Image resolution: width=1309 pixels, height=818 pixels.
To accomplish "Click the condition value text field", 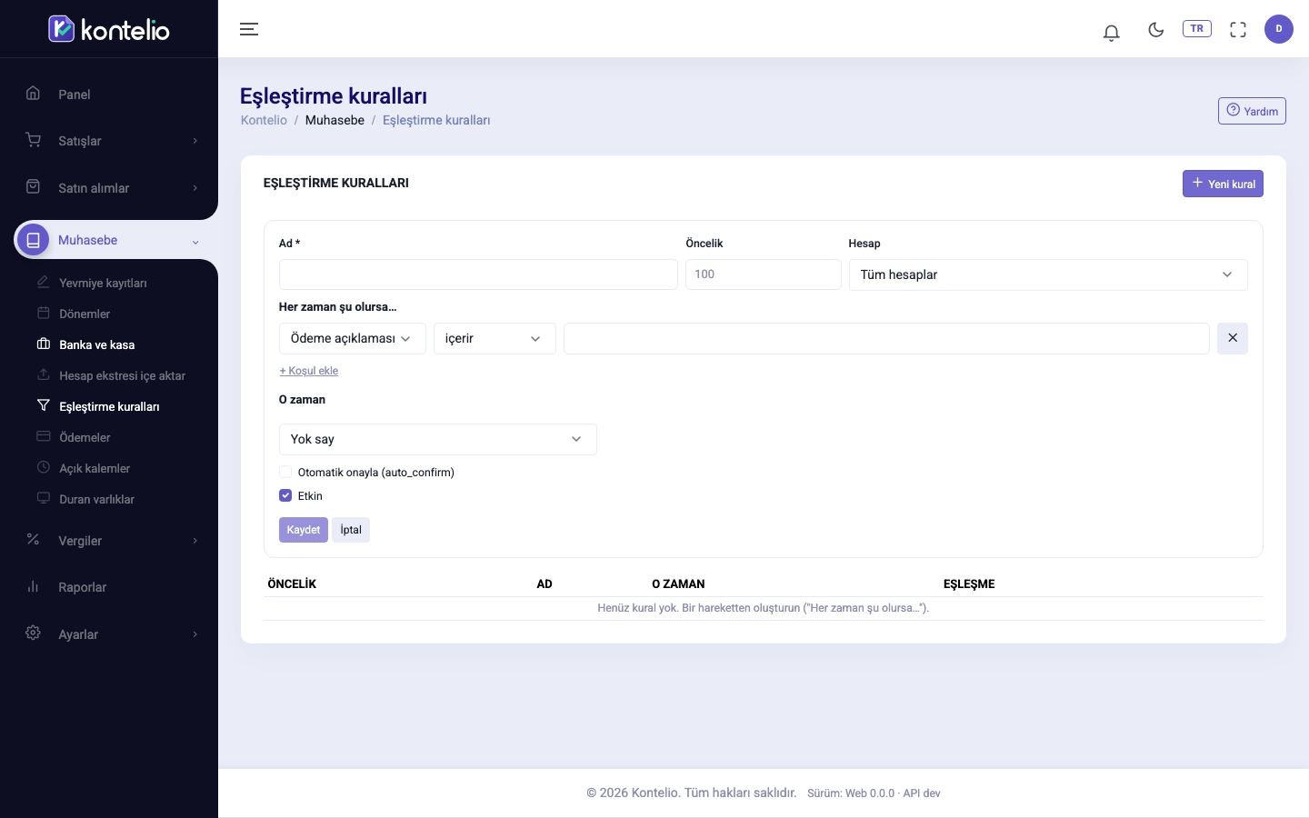I will click(886, 338).
